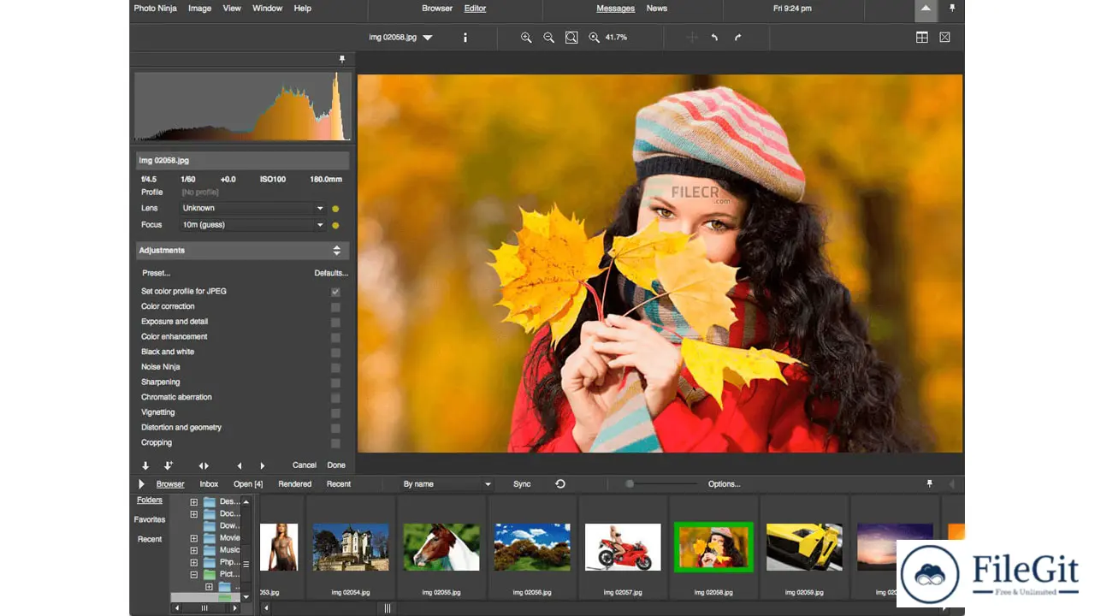Expand the Movie folder tree node
The height and width of the screenshot is (616, 1095).
pyautogui.click(x=194, y=539)
